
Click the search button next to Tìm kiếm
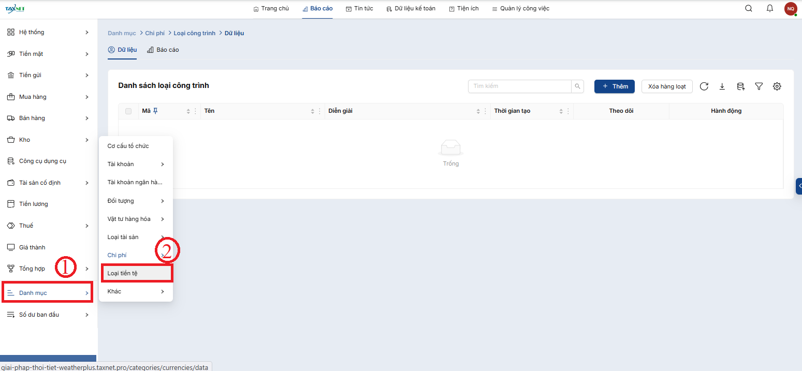577,86
